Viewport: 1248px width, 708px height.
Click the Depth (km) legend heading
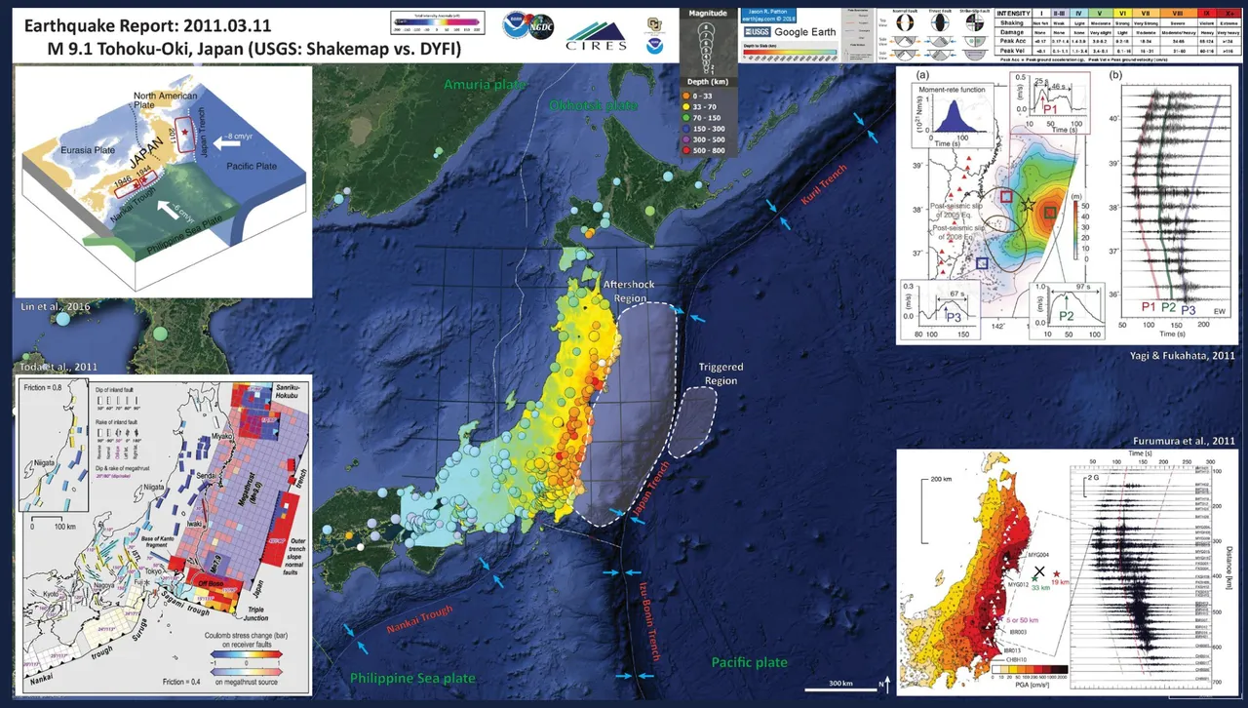pyautogui.click(x=708, y=82)
